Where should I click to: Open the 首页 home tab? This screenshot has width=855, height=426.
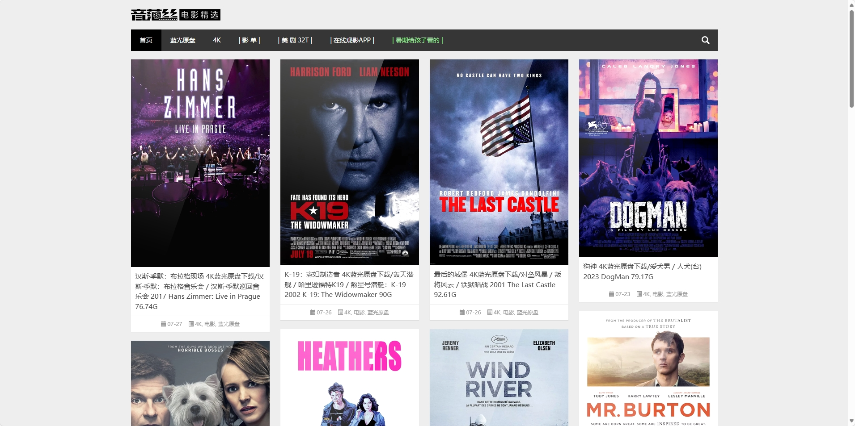[146, 40]
